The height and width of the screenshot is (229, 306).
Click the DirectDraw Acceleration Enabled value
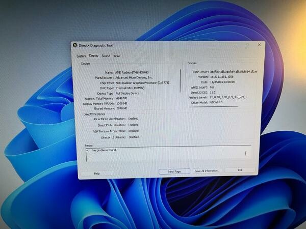click(133, 119)
